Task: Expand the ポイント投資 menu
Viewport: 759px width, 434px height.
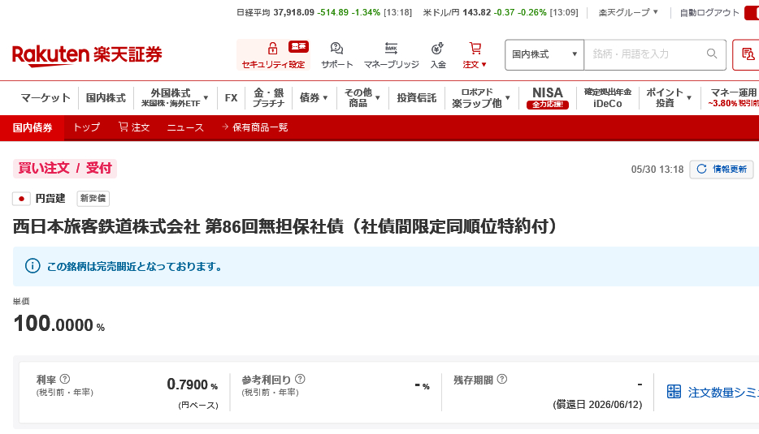Action: point(669,97)
